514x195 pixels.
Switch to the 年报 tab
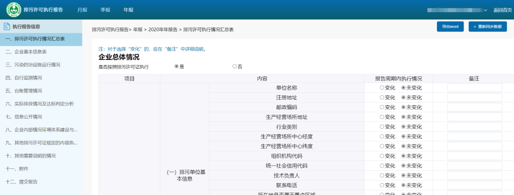tap(128, 10)
